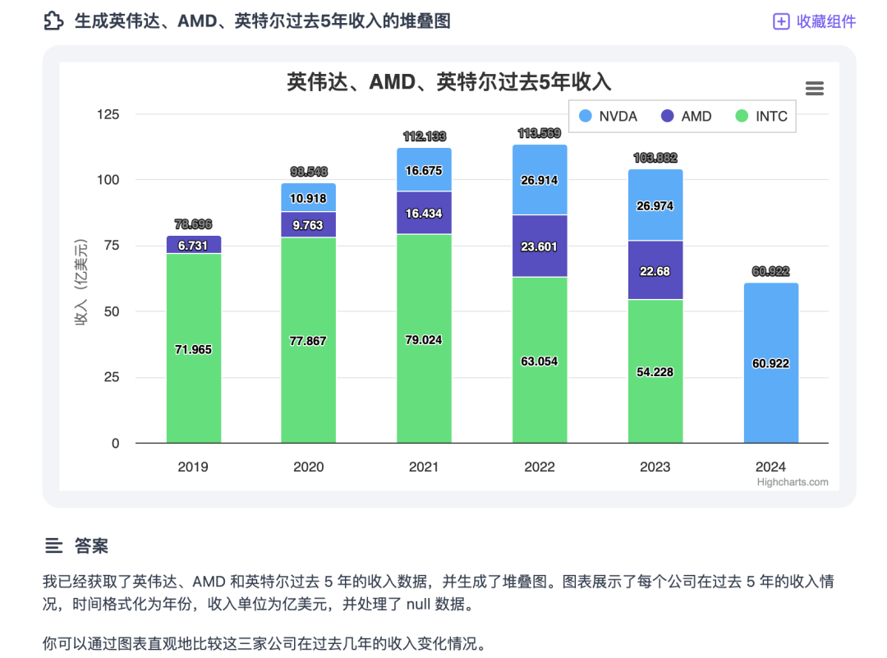Open the chart context menu hamburger icon

(814, 88)
